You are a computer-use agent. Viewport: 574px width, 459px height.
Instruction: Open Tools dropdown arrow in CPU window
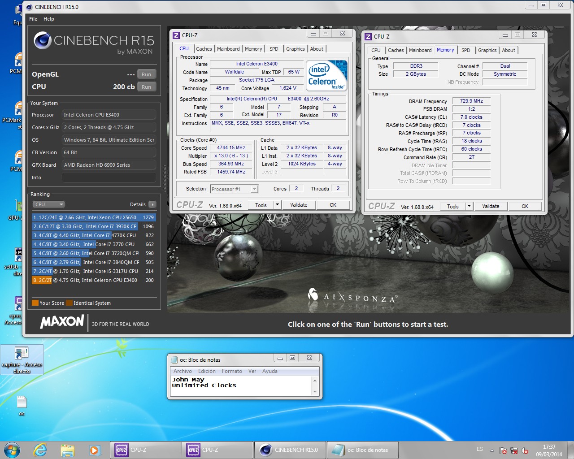pos(277,205)
